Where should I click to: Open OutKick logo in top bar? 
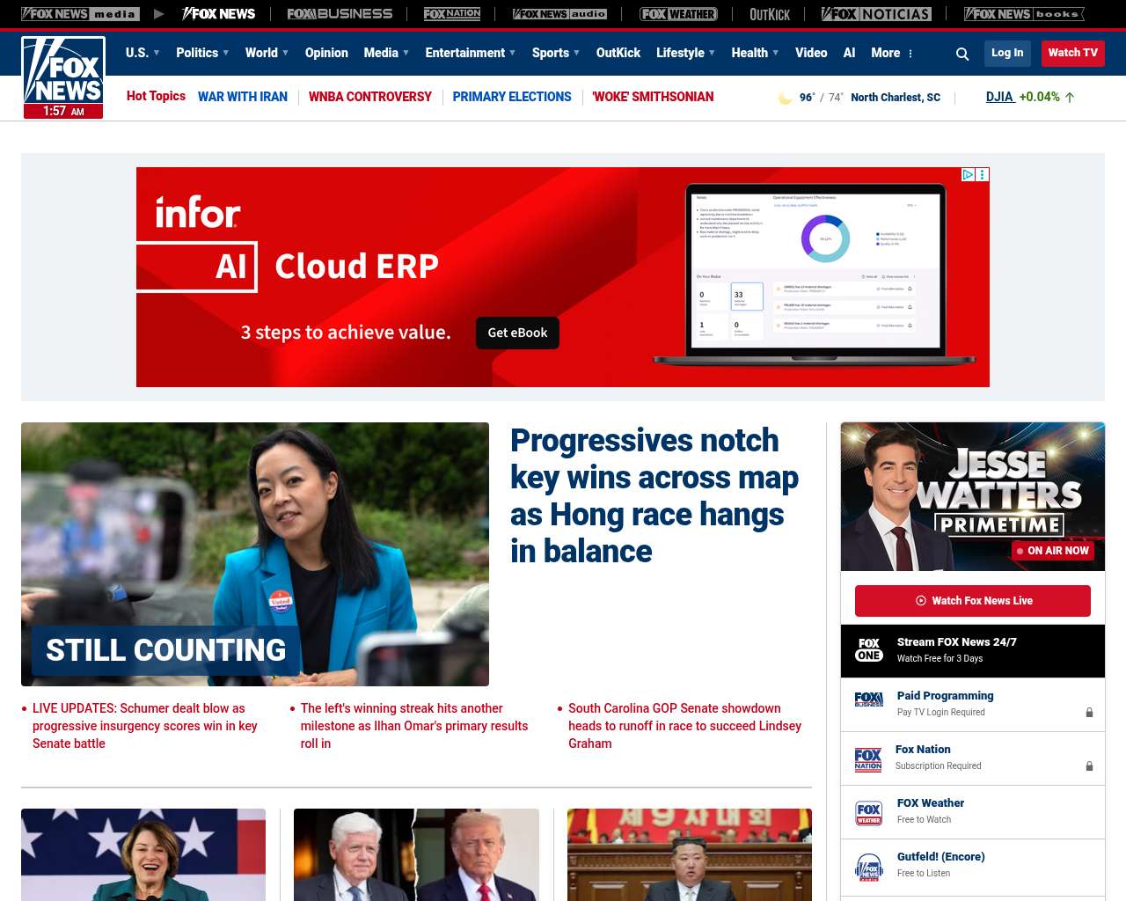770,14
